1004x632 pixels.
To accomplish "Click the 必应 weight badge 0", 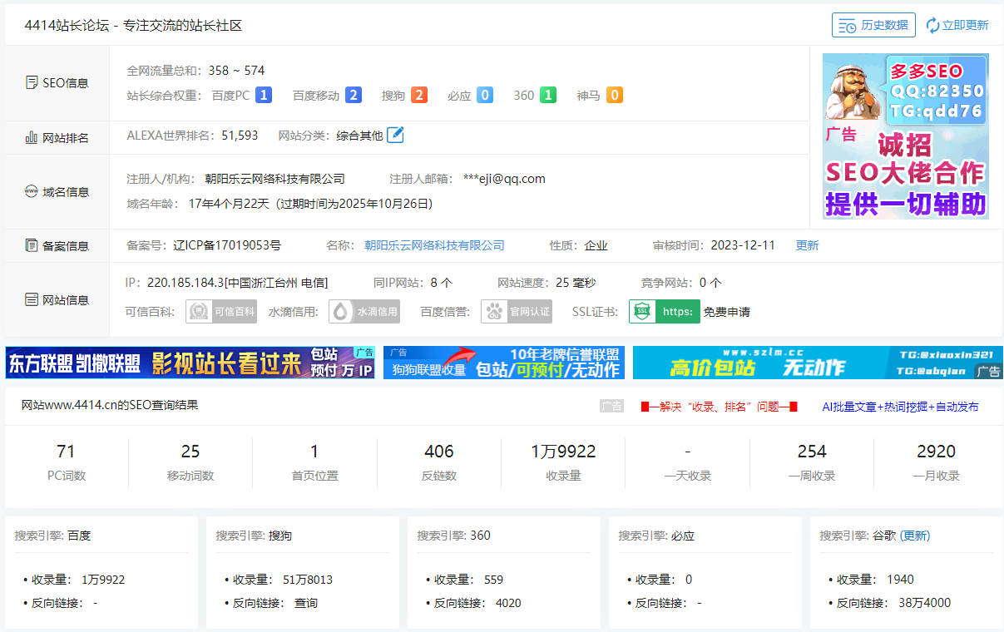I will tap(485, 96).
